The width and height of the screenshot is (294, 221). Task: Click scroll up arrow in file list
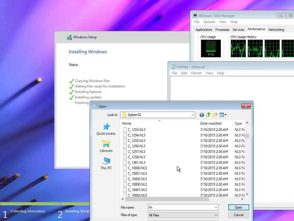pyautogui.click(x=247, y=123)
